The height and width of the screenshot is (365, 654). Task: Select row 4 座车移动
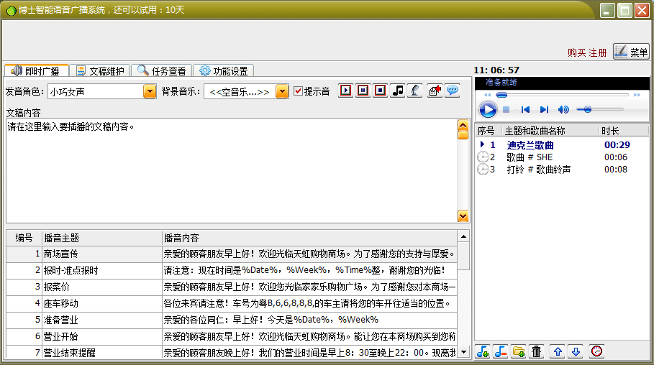[232, 303]
